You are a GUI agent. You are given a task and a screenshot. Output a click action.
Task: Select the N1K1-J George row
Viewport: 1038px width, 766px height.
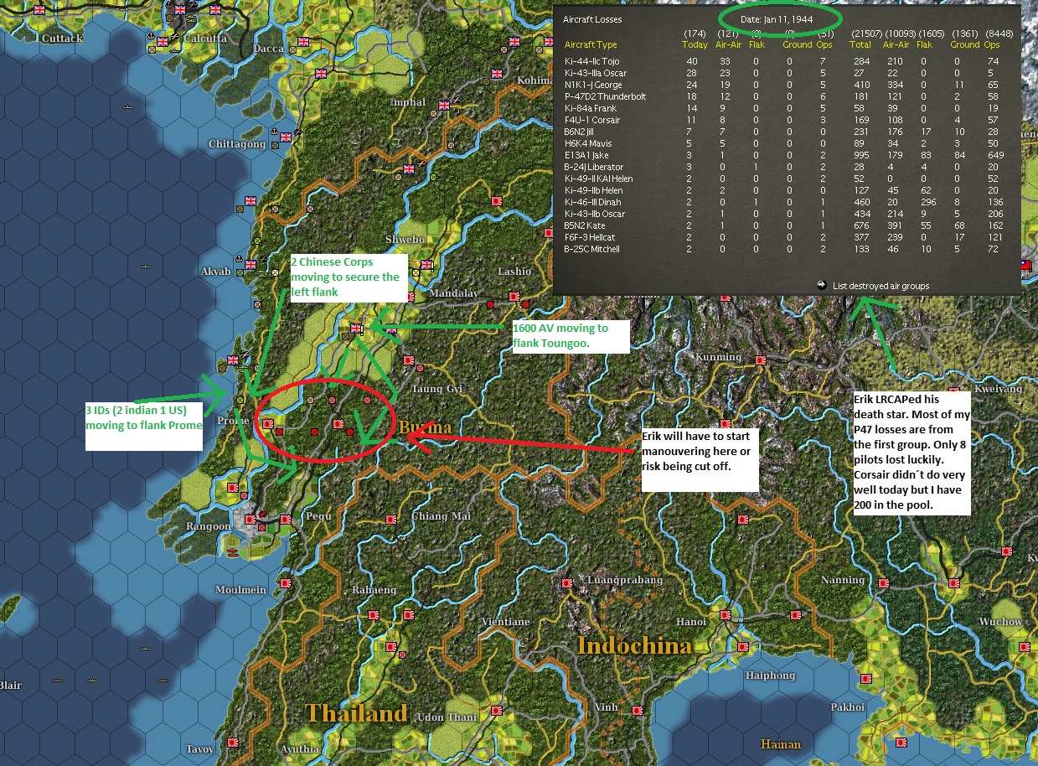pyautogui.click(x=783, y=85)
